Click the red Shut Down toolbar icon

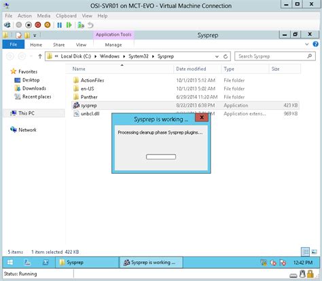[38, 25]
